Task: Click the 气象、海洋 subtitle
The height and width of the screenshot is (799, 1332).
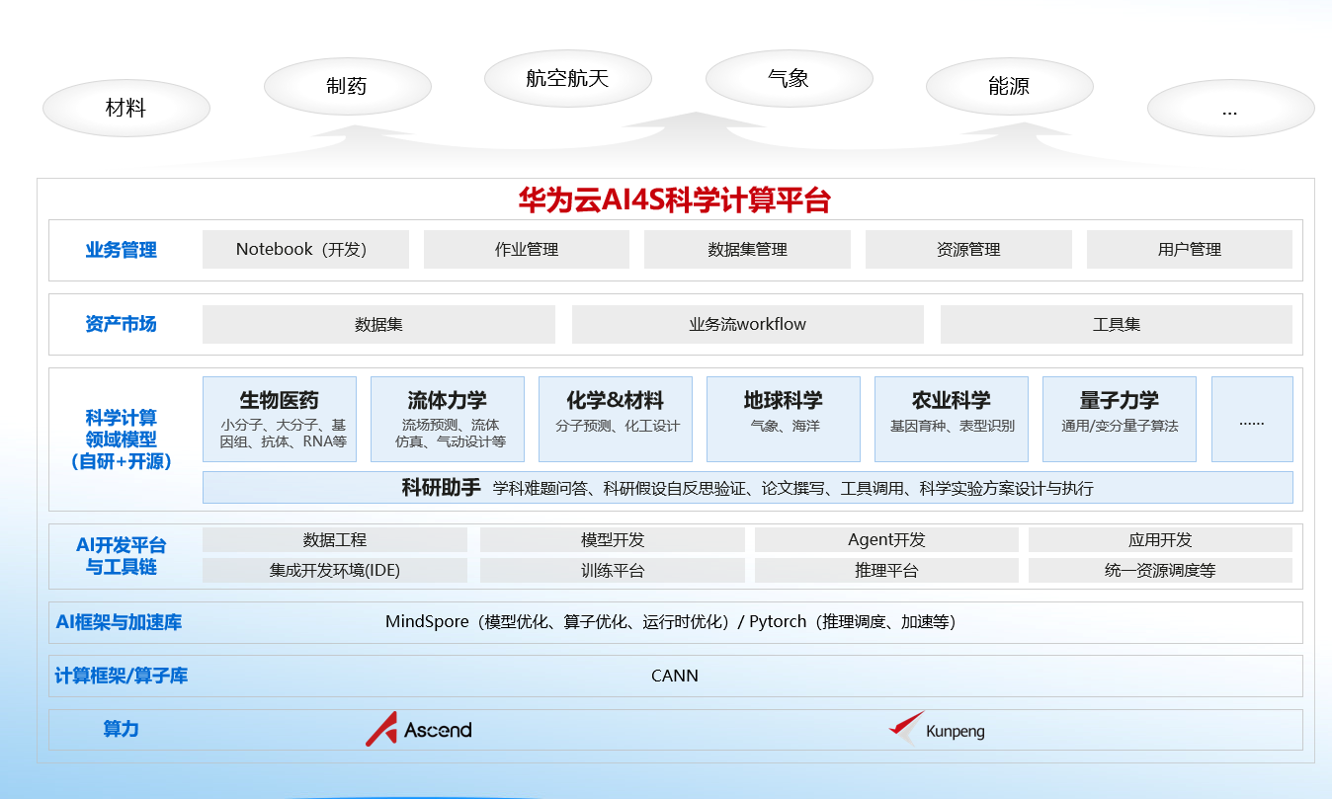Action: 784,426
